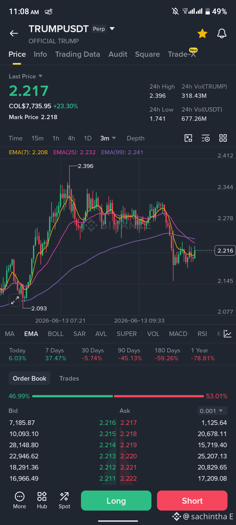Screen dimensions: 236x525
Task: Tap the Today 6.03% change
Action: (17, 354)
